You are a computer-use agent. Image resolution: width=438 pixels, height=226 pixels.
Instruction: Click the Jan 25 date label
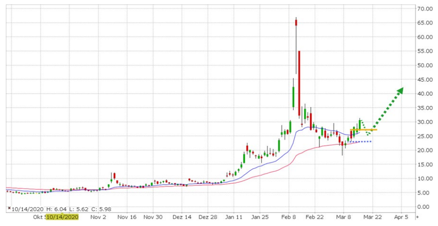pyautogui.click(x=260, y=217)
